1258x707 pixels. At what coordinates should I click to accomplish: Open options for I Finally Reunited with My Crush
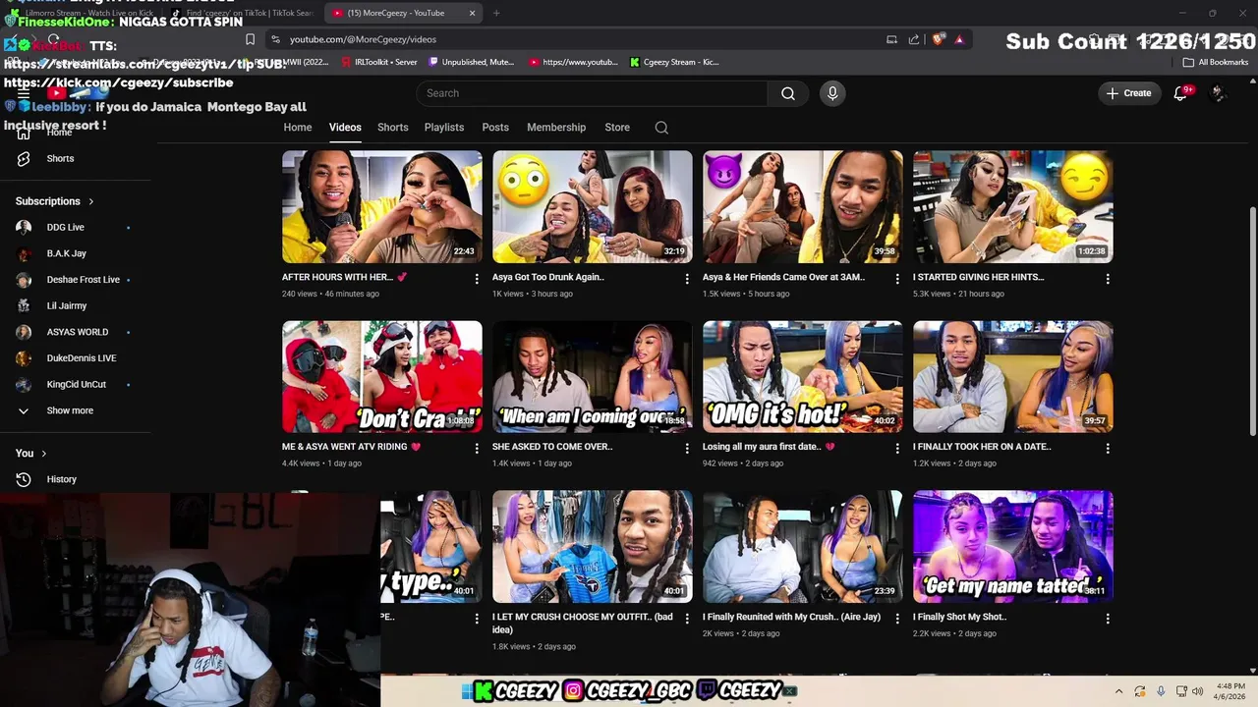click(x=897, y=619)
